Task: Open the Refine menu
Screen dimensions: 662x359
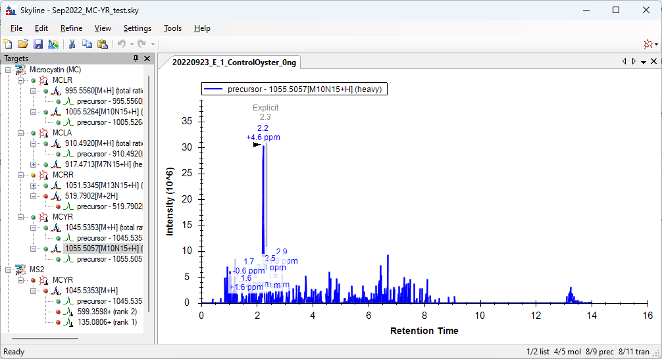Action: [71, 28]
